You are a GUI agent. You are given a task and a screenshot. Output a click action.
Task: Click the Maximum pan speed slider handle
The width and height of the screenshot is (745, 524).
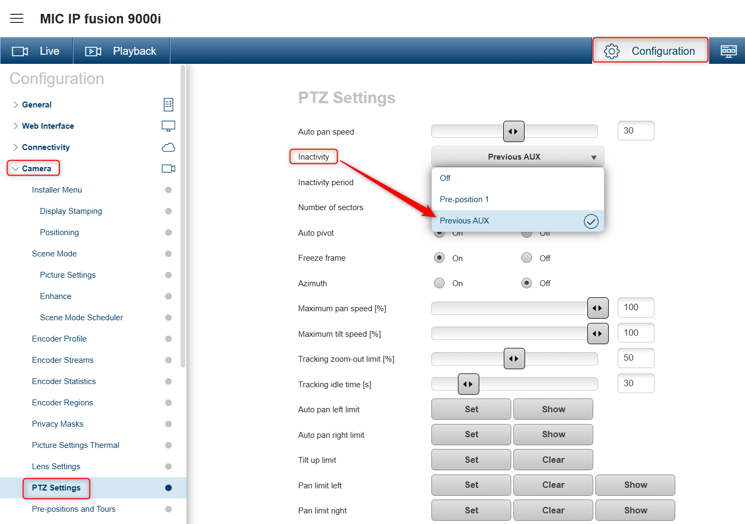(598, 308)
